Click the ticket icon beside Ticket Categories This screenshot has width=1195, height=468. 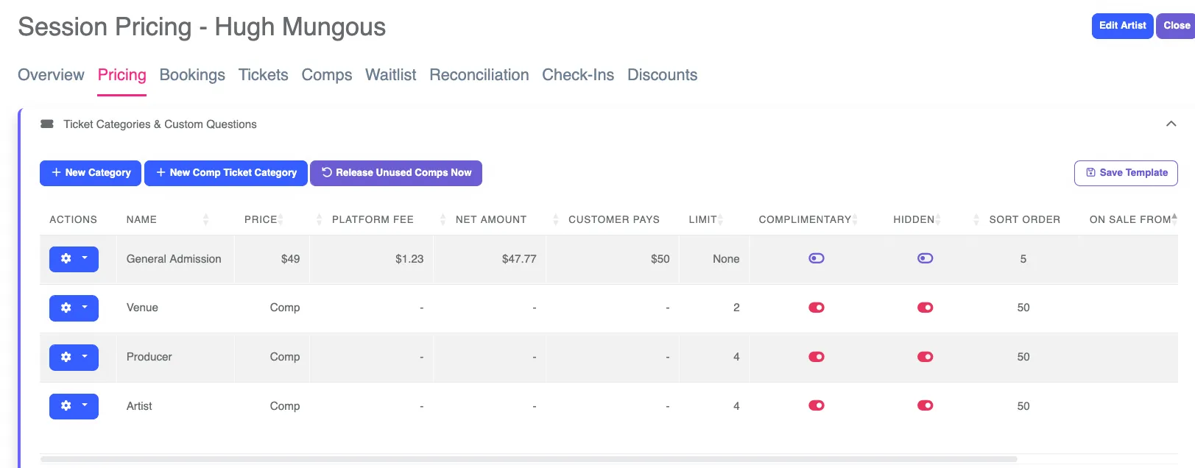click(x=47, y=124)
